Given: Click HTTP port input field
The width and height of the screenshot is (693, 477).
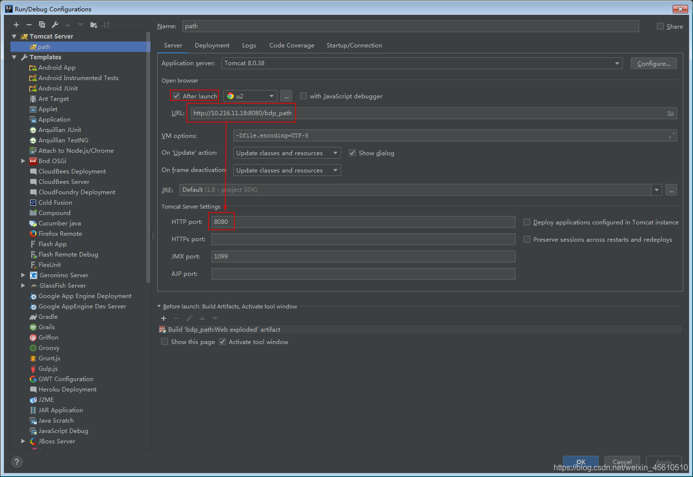Looking at the screenshot, I should pos(363,222).
